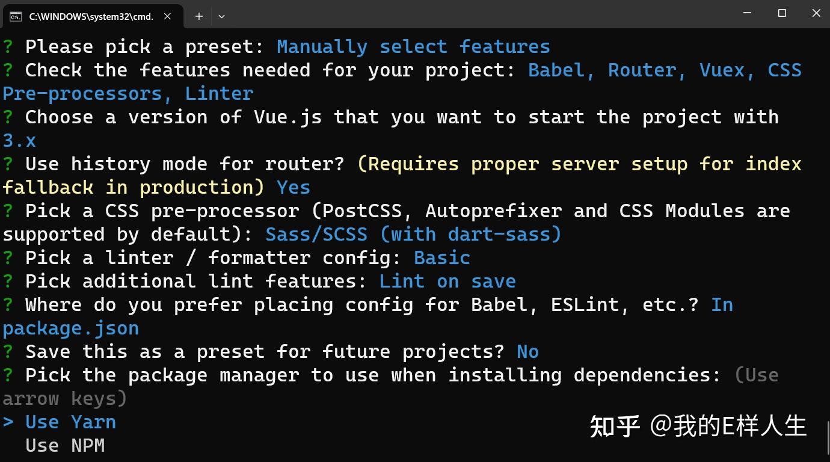This screenshot has width=830, height=462.
Task: Click the "Sass/SCSS (with dart-sass)" answer
Action: [413, 234]
